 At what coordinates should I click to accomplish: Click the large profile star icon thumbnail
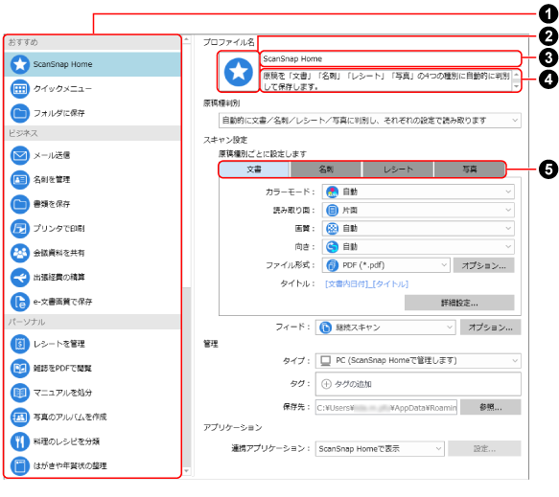coord(238,72)
